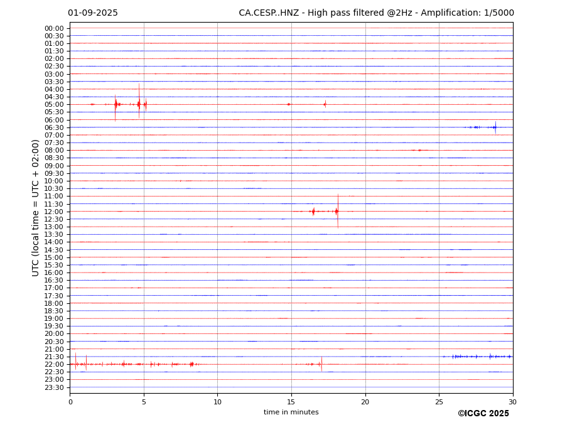Select the 12:00 row label
Screen dimensions: 582x437
point(54,212)
